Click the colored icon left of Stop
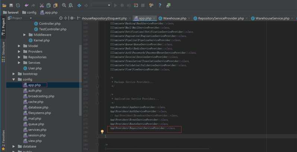The height and width of the screenshot is (152, 297). click(x=136, y=5)
